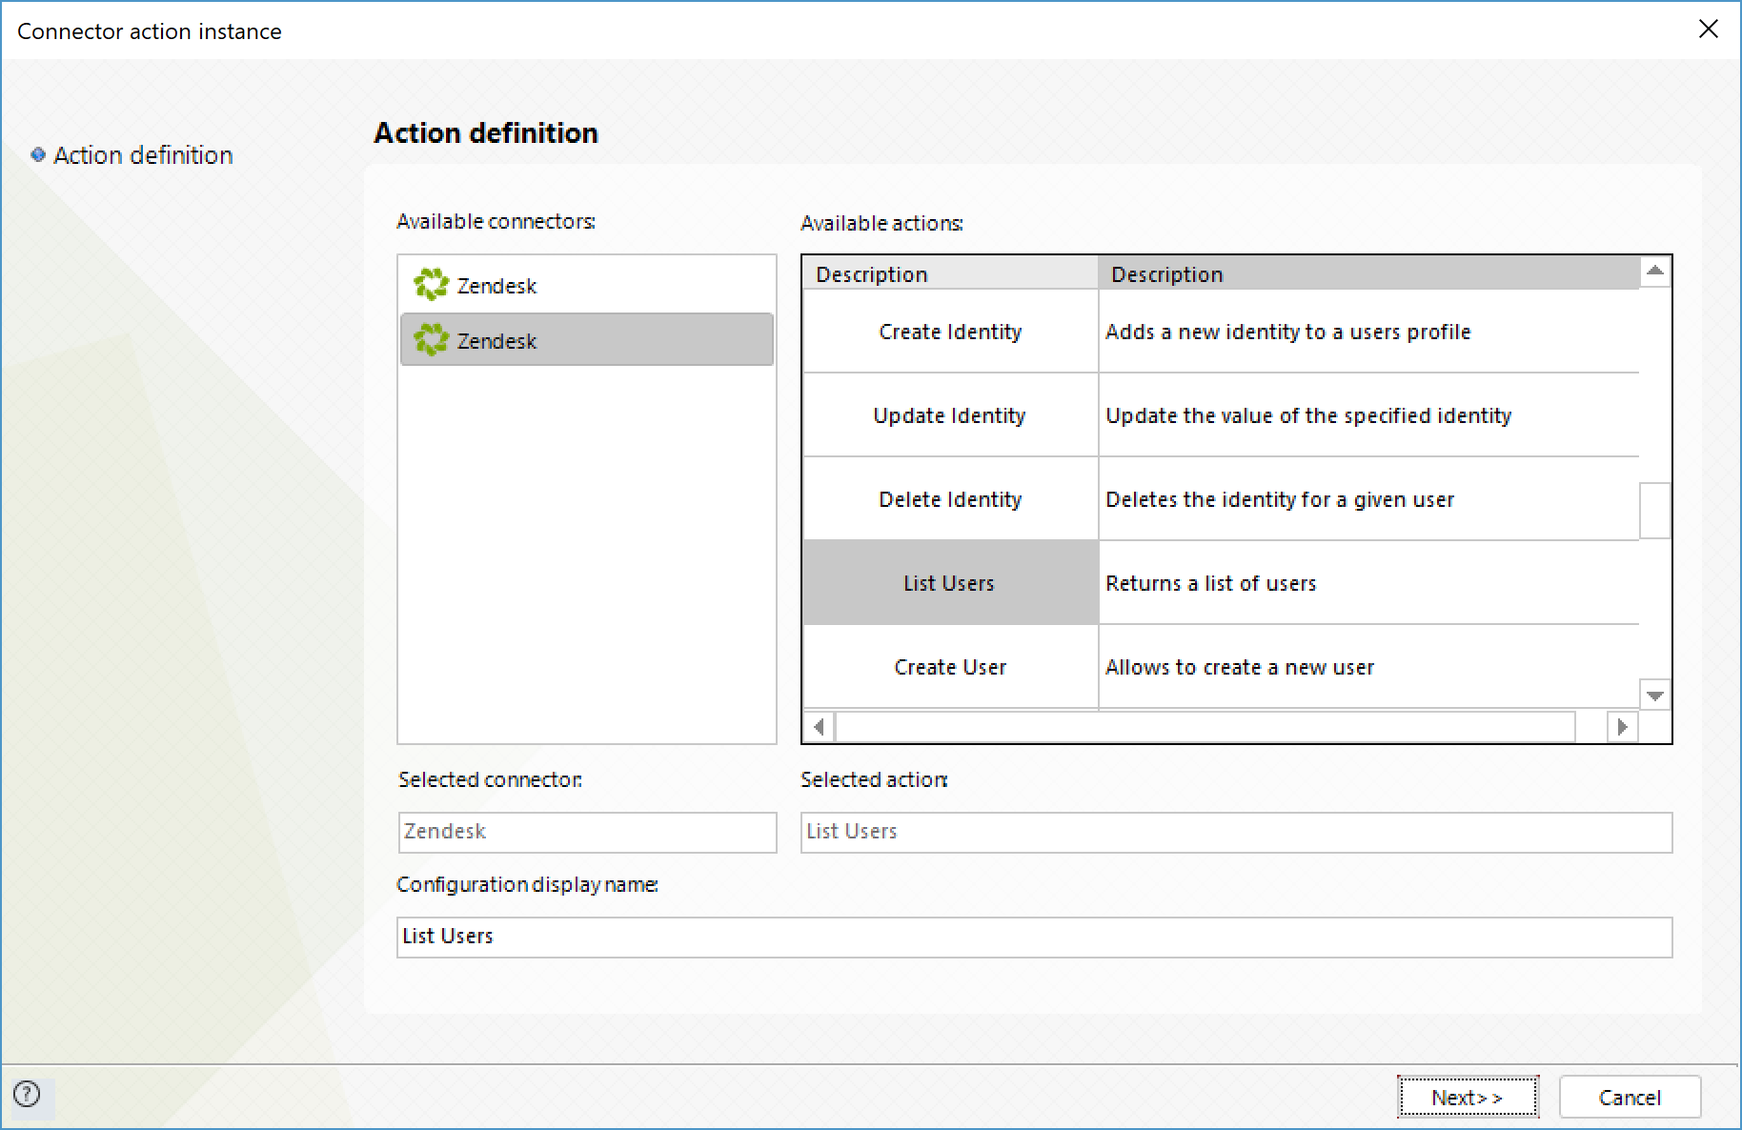Click the Cancel button

click(1630, 1097)
